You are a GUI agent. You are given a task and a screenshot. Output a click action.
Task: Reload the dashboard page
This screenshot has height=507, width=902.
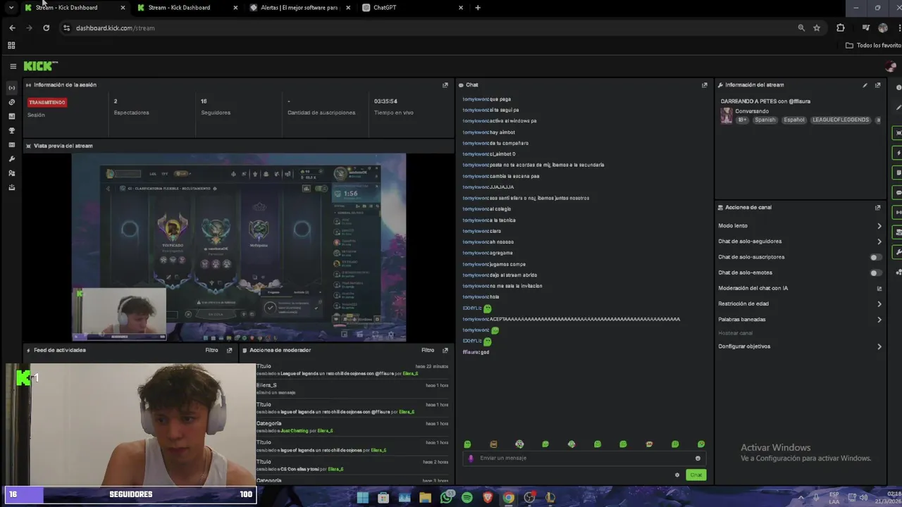[x=46, y=27]
